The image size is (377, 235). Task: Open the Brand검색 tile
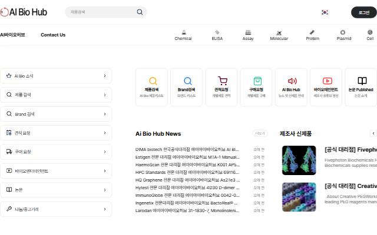(x=186, y=87)
